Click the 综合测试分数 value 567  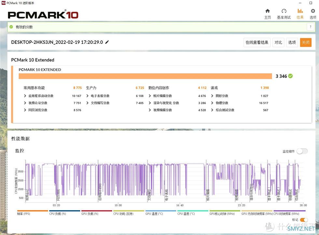pos(266,110)
